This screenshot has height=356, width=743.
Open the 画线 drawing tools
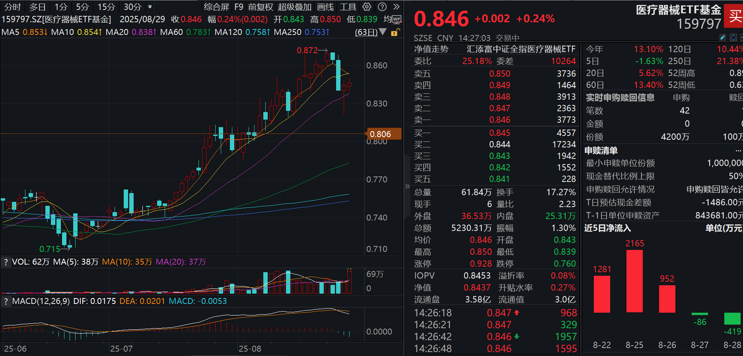(325, 7)
